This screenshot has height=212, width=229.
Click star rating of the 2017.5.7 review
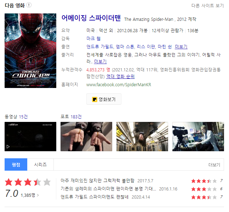coord(204,181)
